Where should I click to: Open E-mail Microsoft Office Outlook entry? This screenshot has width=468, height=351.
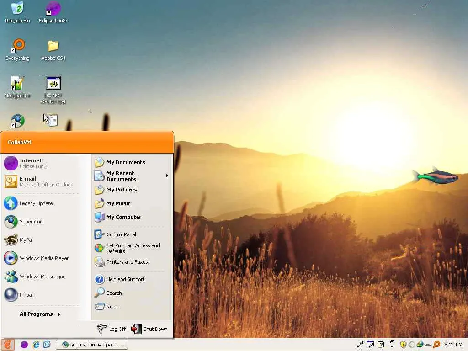pyautogui.click(x=41, y=181)
